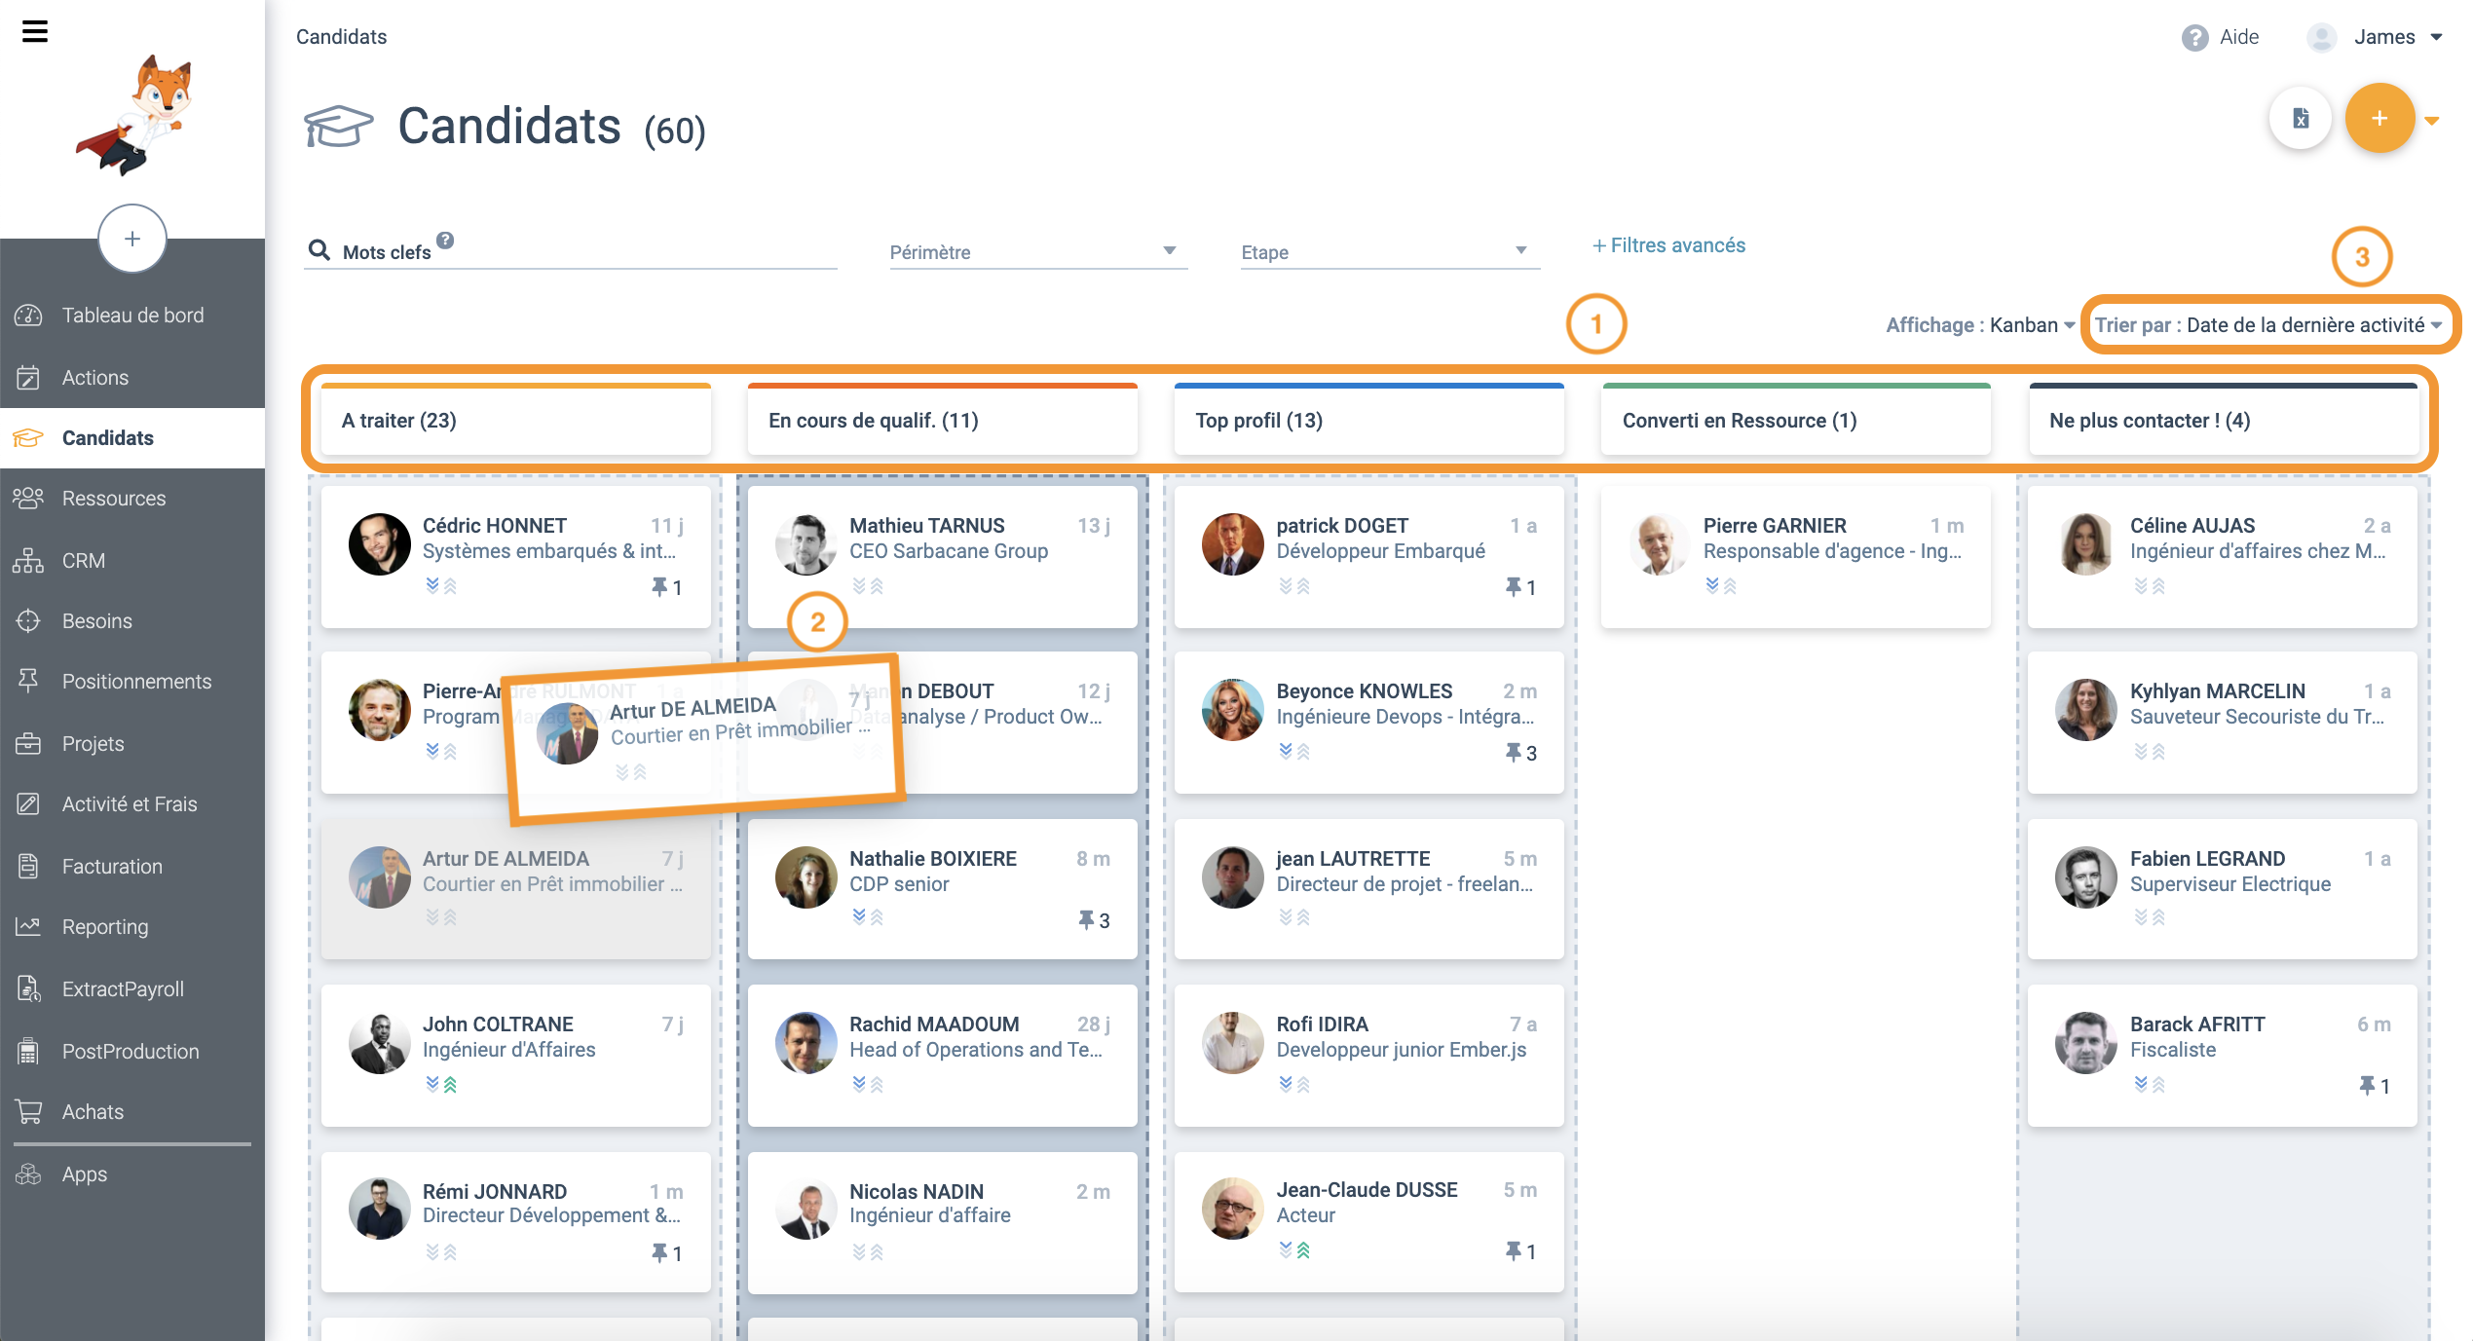
Task: Click the Aide help question mark icon
Action: 2194,38
